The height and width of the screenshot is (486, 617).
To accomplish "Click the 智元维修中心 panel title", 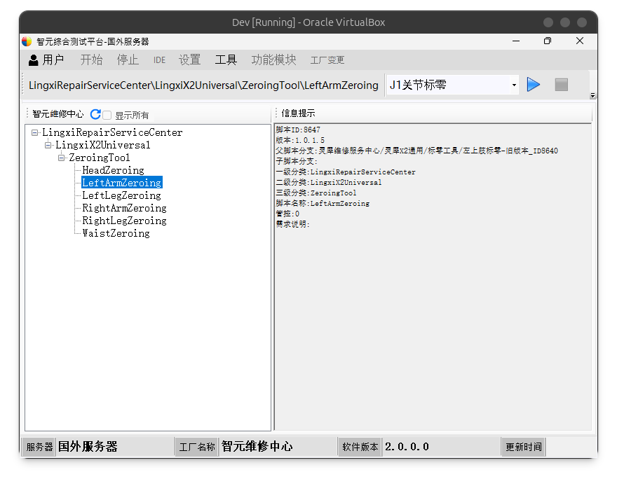I will point(57,114).
